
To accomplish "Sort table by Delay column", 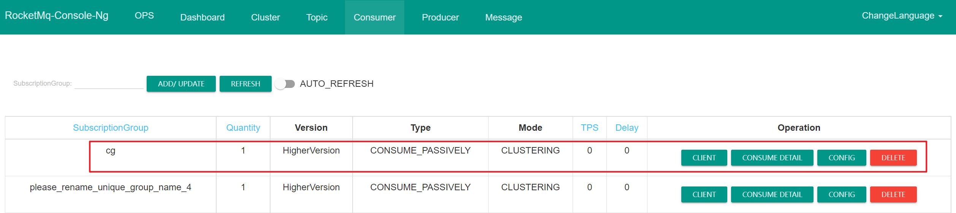I will click(x=627, y=128).
